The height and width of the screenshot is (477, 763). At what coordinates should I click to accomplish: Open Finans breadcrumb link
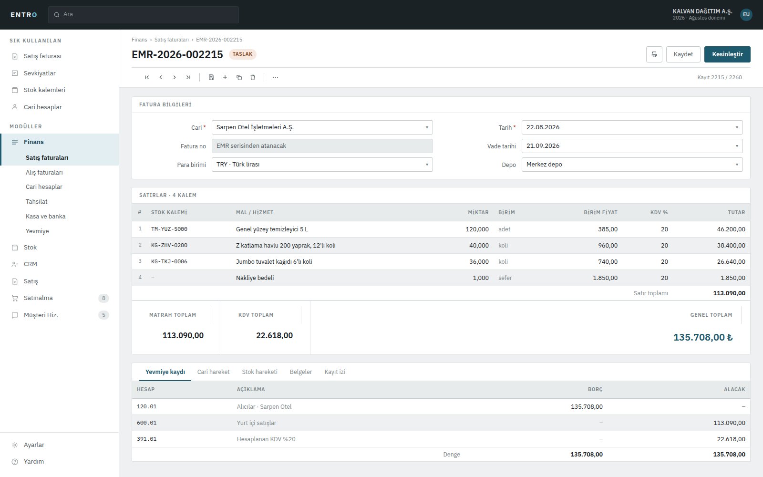click(x=139, y=40)
